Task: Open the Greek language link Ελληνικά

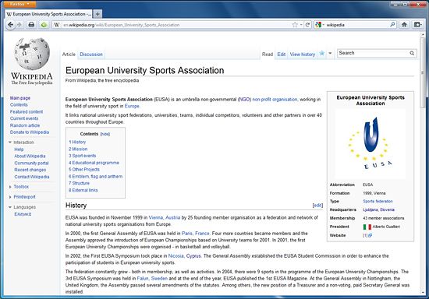Action: (23, 214)
